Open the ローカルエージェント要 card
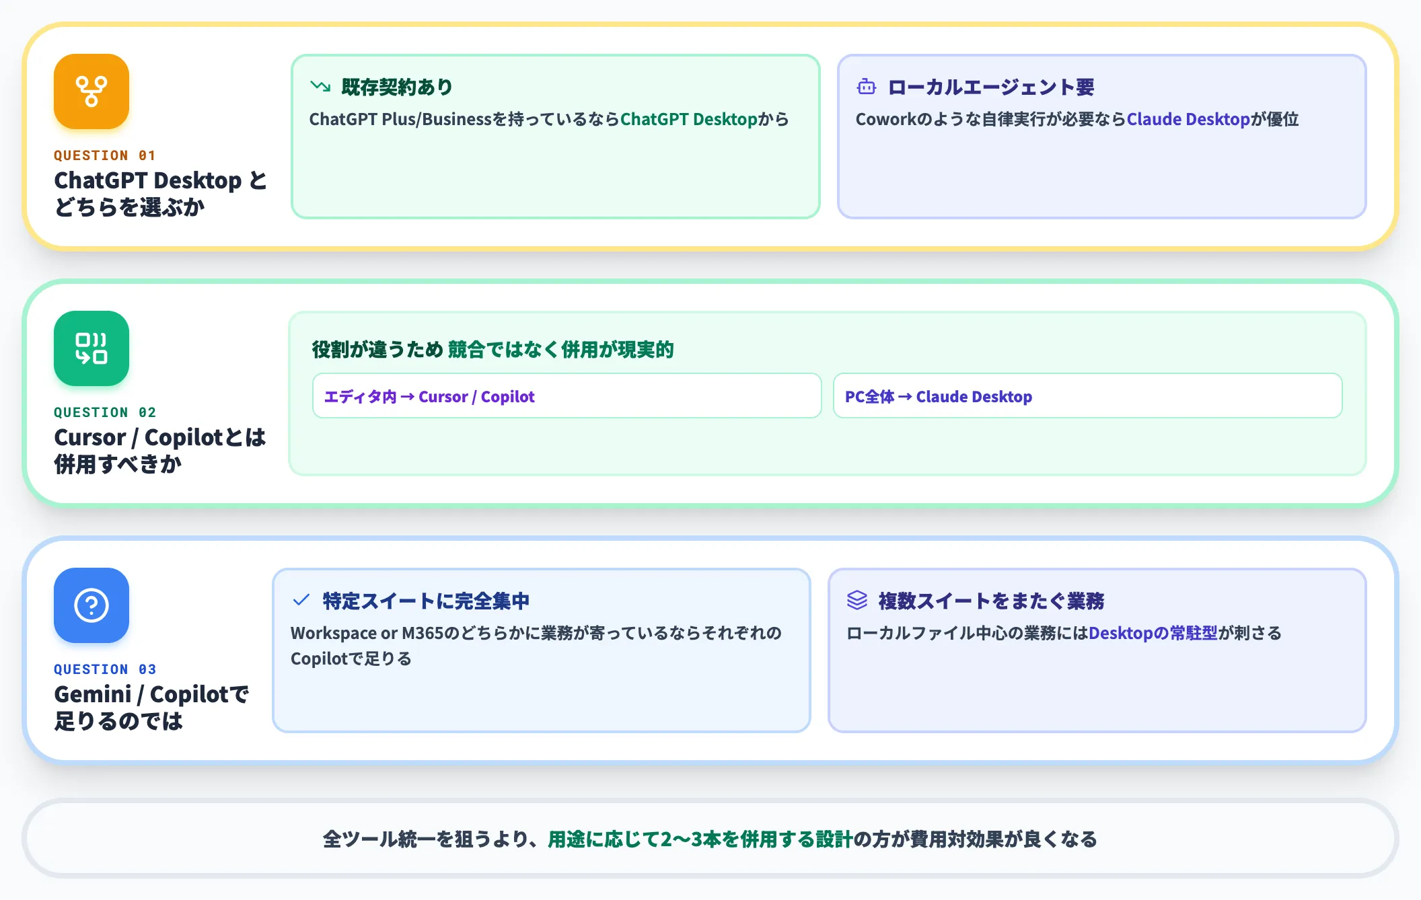The width and height of the screenshot is (1421, 900). [1102, 137]
